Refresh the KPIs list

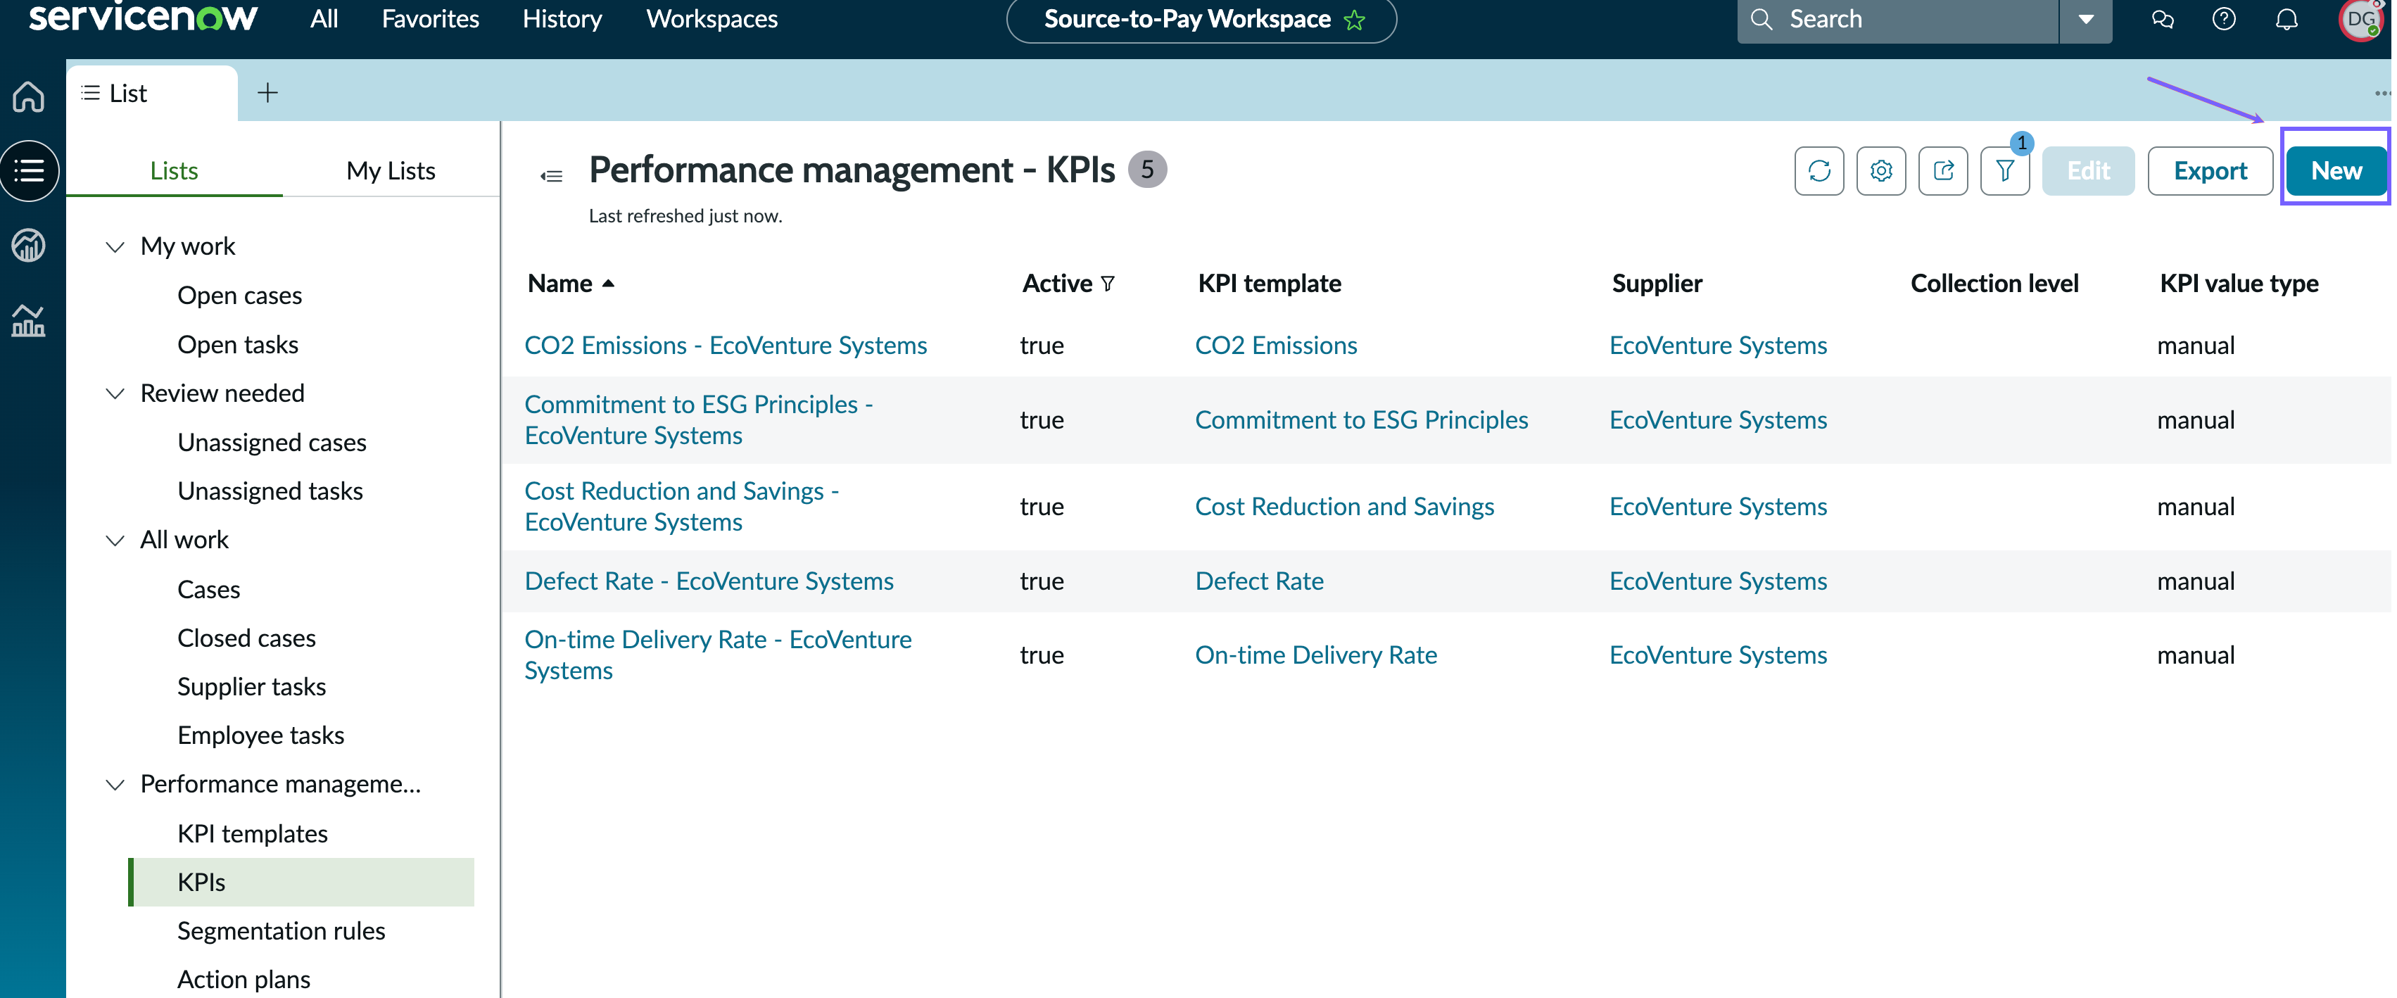[1819, 171]
